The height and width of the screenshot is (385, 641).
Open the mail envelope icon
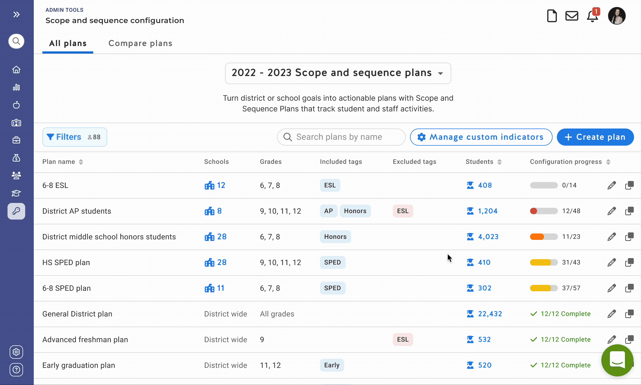tap(572, 16)
